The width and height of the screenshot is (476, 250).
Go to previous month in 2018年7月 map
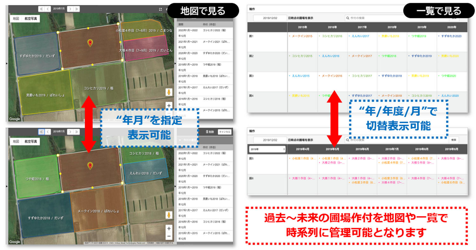(48, 131)
